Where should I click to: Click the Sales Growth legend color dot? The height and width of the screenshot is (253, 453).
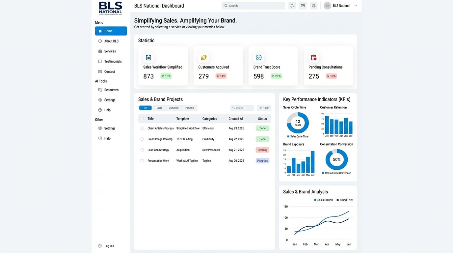click(x=315, y=200)
